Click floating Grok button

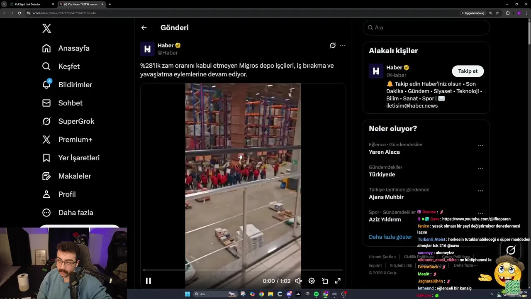(x=511, y=250)
